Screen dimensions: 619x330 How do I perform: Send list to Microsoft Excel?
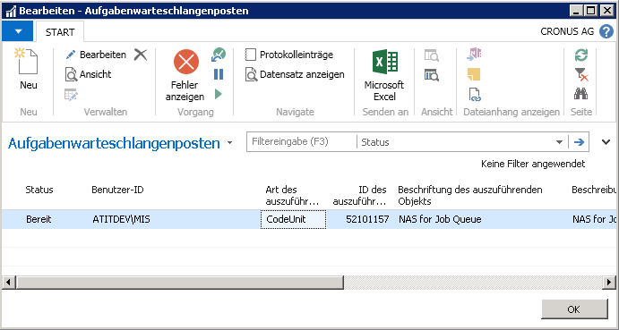coord(384,75)
